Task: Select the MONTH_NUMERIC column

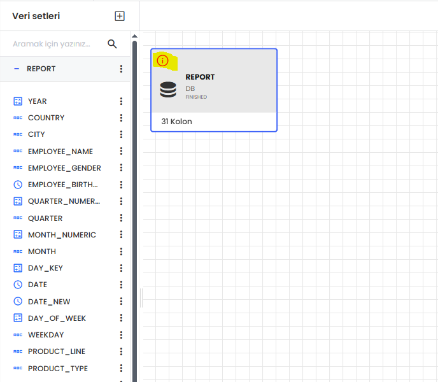Action: pos(62,235)
